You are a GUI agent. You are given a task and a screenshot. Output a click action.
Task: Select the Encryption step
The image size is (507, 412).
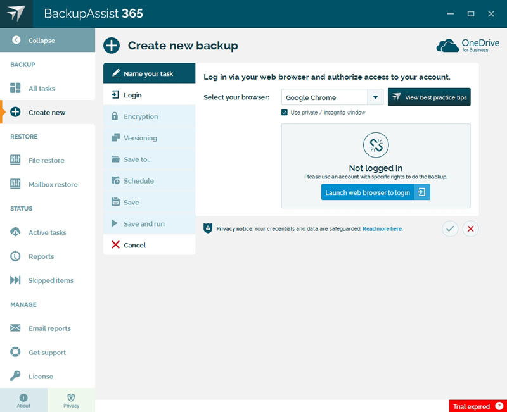click(149, 116)
